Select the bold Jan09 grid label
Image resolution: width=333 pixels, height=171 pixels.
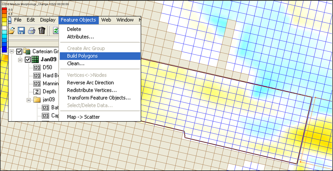click(x=49, y=59)
